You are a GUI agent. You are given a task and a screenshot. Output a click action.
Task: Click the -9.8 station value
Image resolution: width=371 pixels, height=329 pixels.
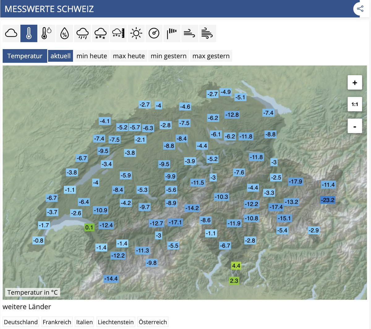(x=151, y=263)
